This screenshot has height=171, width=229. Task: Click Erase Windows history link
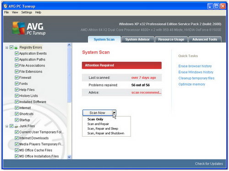pyautogui.click(x=196, y=72)
